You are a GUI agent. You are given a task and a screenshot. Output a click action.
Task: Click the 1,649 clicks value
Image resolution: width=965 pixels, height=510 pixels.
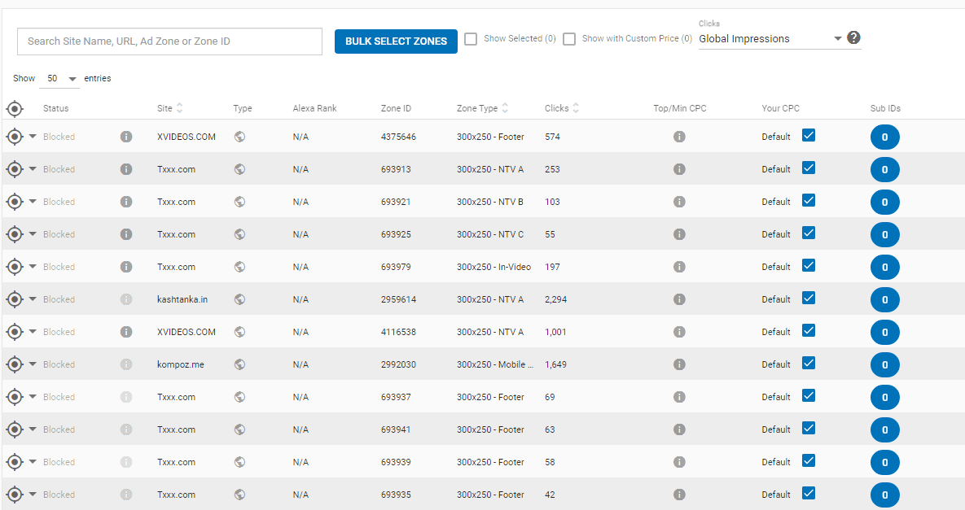pos(555,364)
